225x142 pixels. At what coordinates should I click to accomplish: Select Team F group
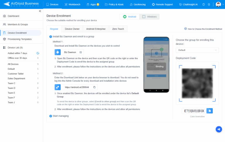11,98
